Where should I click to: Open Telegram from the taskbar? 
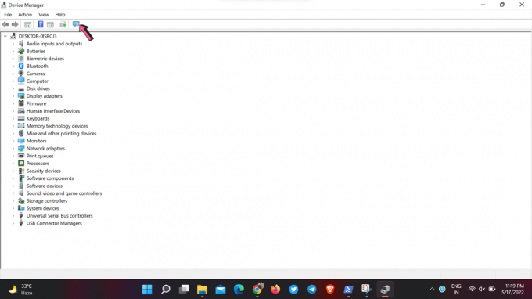pyautogui.click(x=312, y=289)
